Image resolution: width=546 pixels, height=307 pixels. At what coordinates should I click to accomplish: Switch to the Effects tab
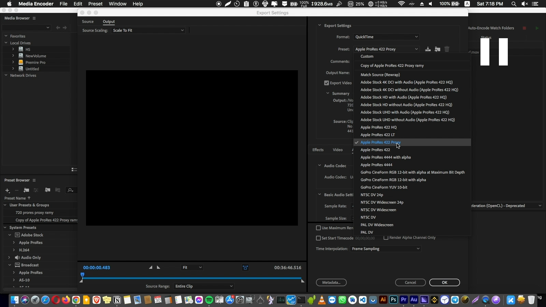[x=318, y=150]
